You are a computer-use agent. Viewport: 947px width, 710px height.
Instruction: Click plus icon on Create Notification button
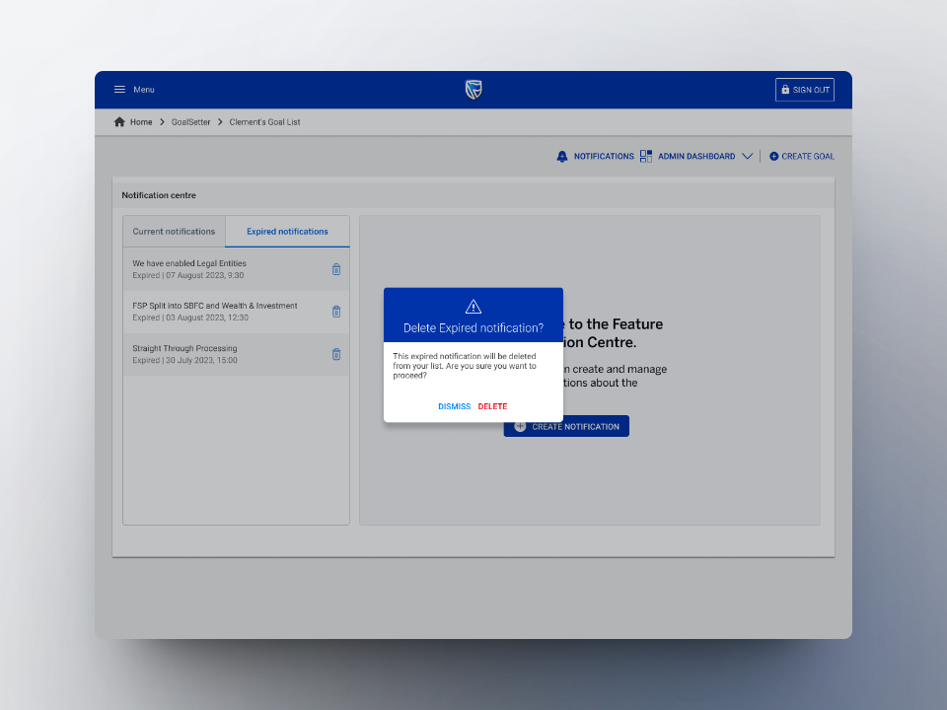[x=520, y=426]
